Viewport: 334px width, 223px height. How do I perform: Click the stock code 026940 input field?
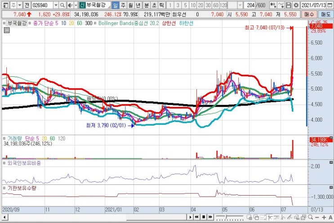[x=43, y=5]
